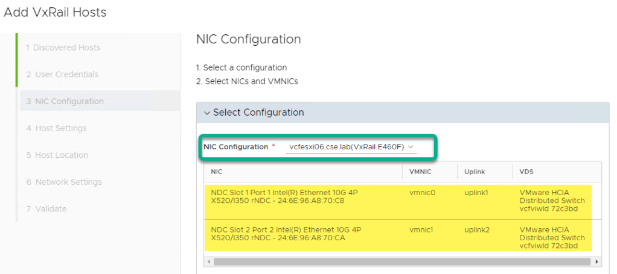Click the Uplink column header
The image size is (617, 274).
474,172
